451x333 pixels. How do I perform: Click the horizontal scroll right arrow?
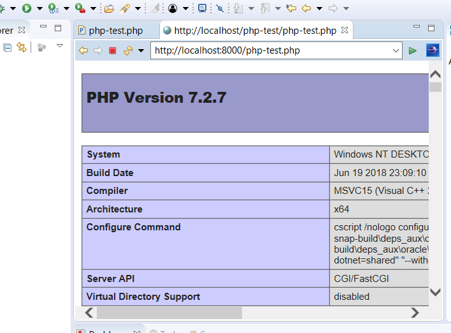(x=415, y=313)
